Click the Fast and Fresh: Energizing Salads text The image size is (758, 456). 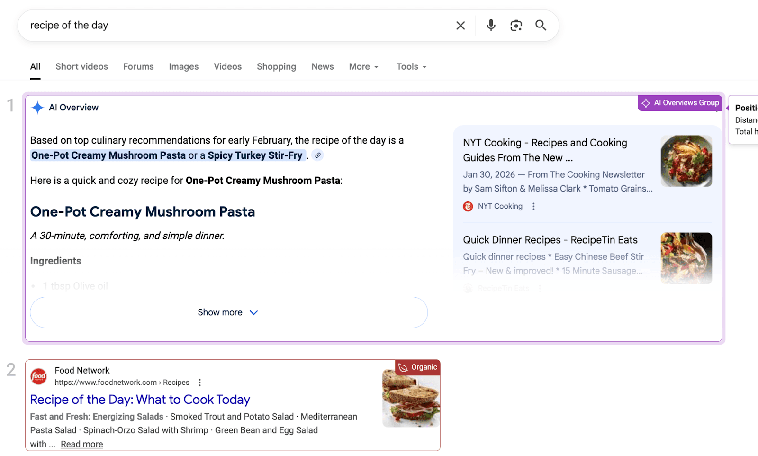pos(97,417)
